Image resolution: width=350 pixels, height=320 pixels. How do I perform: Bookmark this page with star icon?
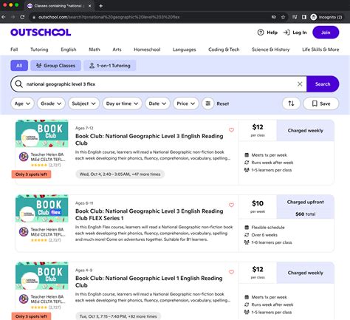coord(283,17)
